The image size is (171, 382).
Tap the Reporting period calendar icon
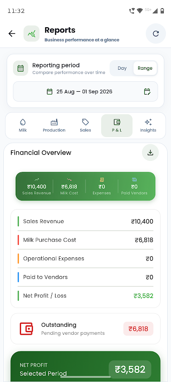pos(20,68)
